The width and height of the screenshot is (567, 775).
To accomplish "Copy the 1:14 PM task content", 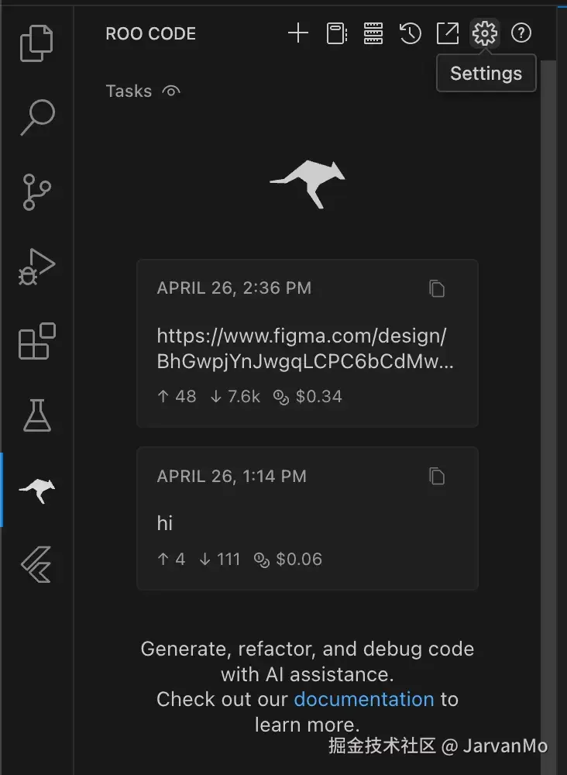I will click(437, 476).
